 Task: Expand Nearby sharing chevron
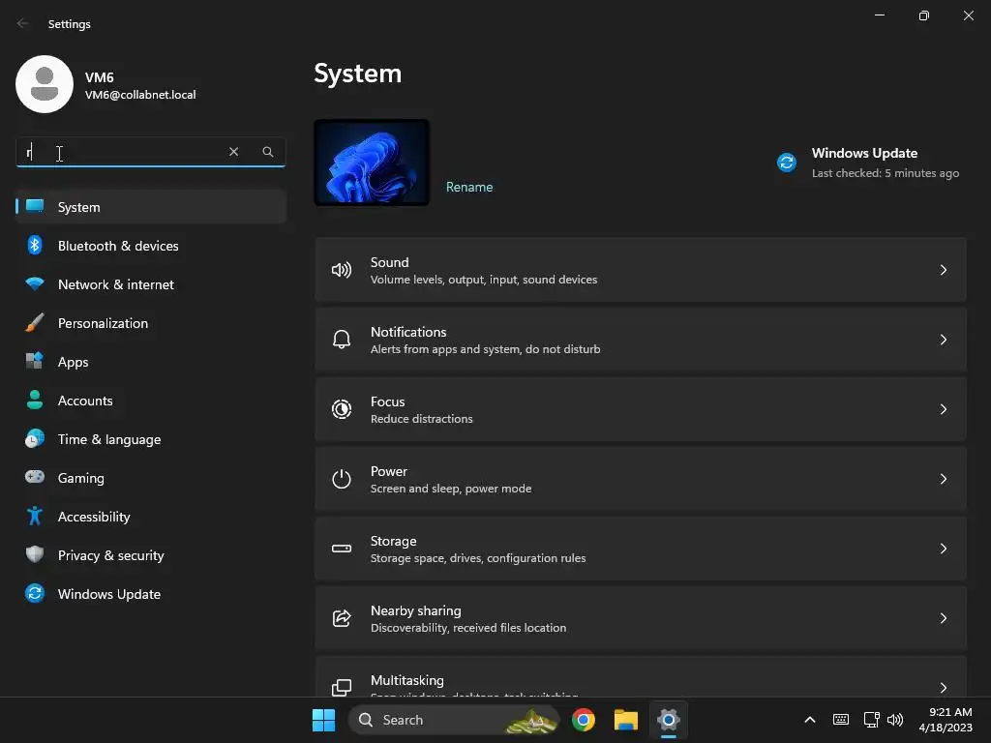point(943,618)
